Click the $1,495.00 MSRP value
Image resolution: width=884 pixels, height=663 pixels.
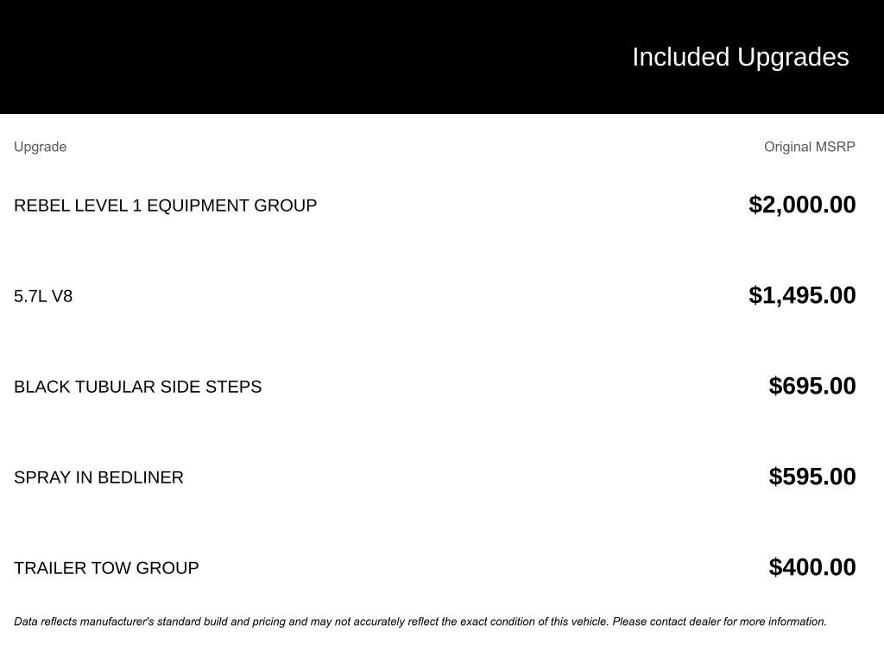[802, 295]
